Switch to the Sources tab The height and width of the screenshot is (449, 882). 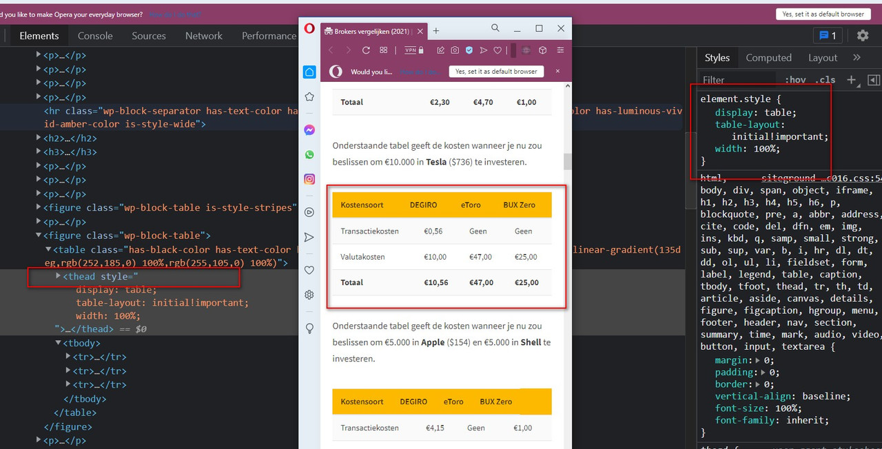point(149,36)
